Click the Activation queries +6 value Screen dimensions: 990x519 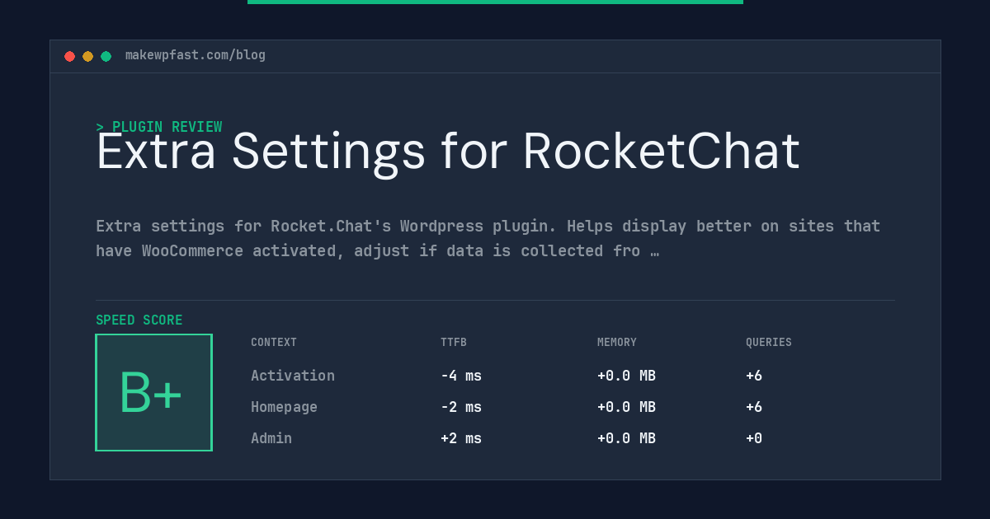coord(754,376)
